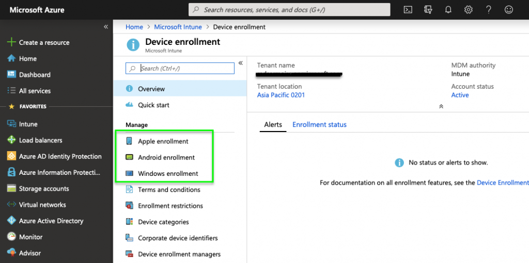529x263 pixels.
Task: Click the Enrollment restrictions icon
Action: pos(129,206)
